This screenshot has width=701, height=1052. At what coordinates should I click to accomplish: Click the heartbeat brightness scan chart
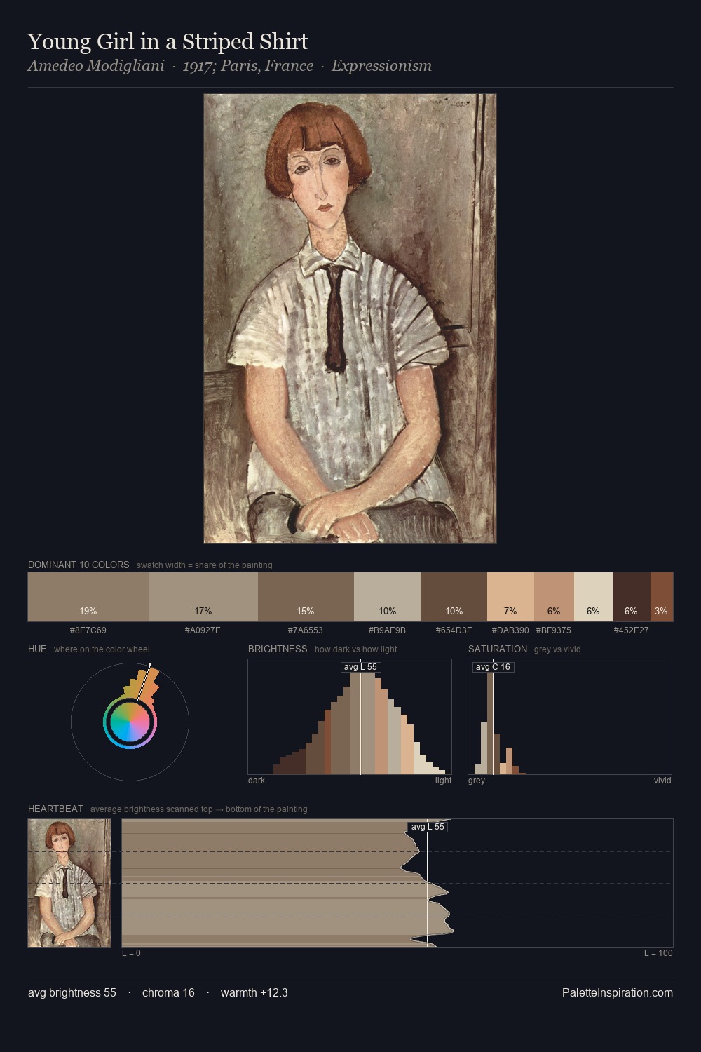tap(397, 883)
